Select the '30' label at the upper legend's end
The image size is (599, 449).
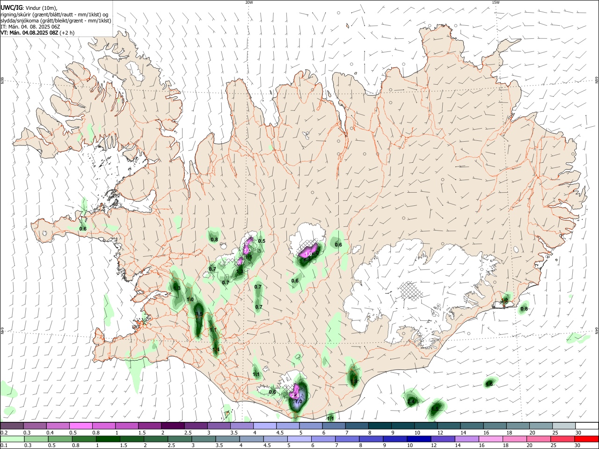click(x=578, y=433)
